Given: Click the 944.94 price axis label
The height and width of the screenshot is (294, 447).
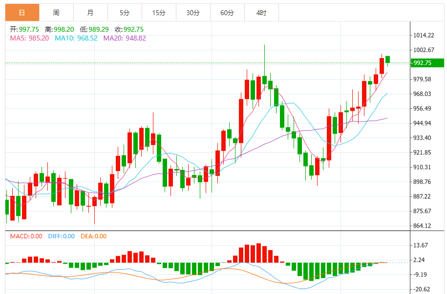Looking at the screenshot, I should [x=423, y=123].
